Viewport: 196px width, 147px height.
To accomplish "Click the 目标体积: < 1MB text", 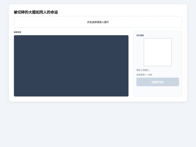I will [144, 75].
